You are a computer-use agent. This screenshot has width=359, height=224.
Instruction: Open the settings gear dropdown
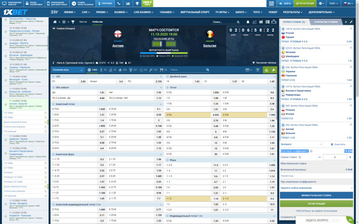coord(321,4)
